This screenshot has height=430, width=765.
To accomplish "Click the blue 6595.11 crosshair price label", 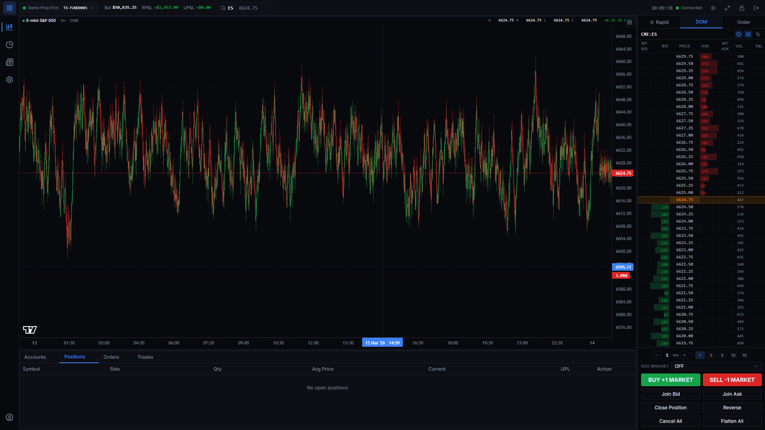I will click(x=623, y=267).
